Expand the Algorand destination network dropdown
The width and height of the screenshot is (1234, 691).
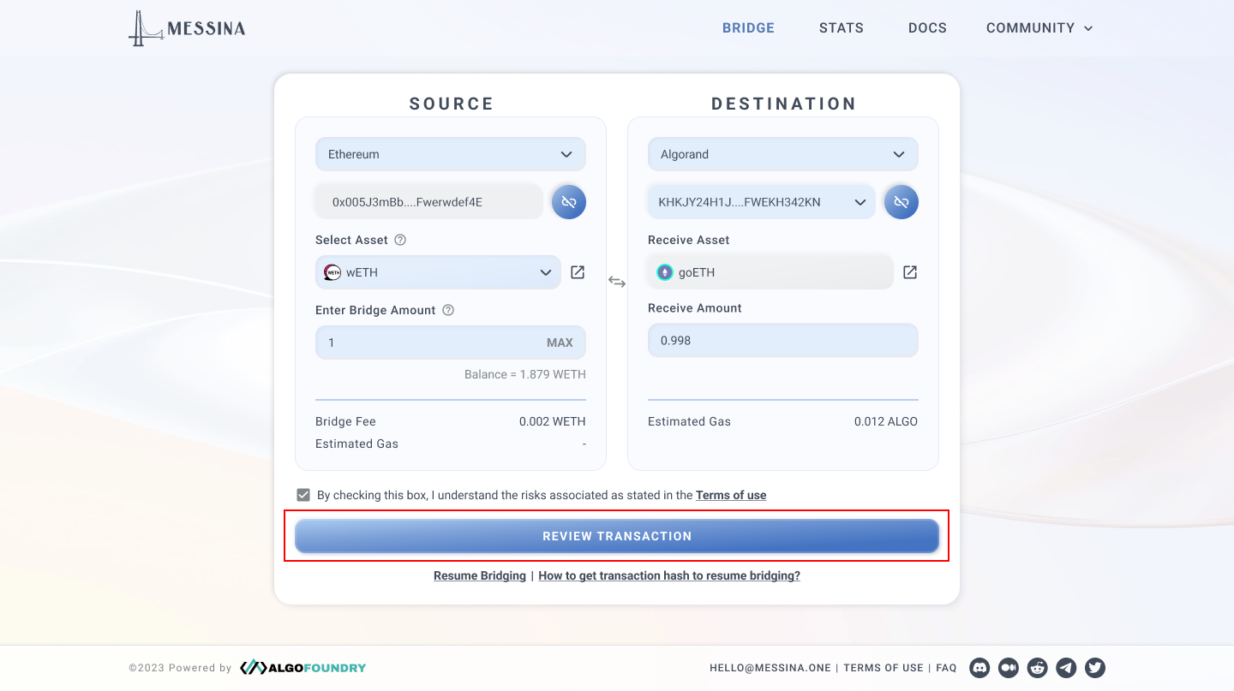[x=783, y=154]
